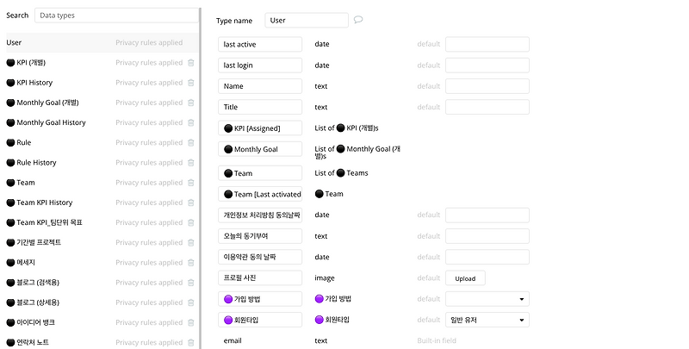Image resolution: width=689 pixels, height=349 pixels.
Task: Edit the 오늘의 동기부여 field name
Action: click(260, 236)
